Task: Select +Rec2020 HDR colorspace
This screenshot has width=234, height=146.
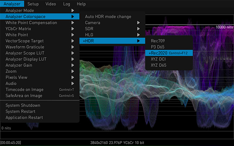Action: pos(169,53)
